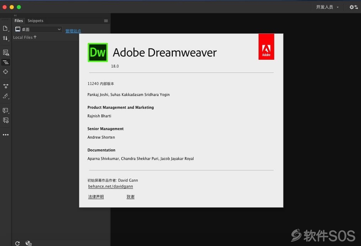This screenshot has width=361, height=246.
Task: Click the 管理站点 link
Action: click(x=73, y=31)
